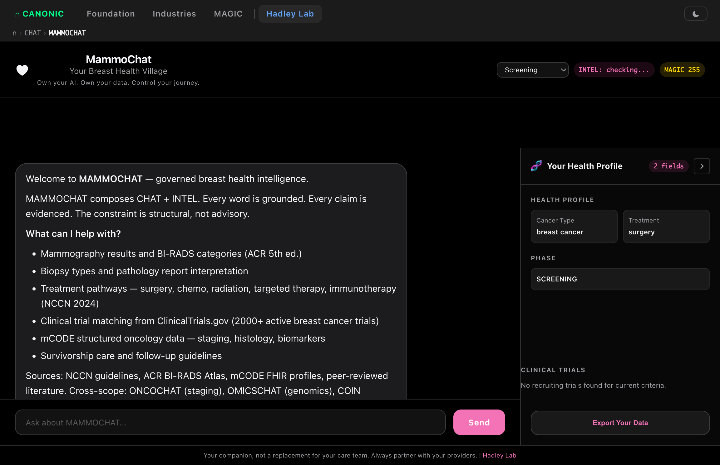Click the Send button
Image resolution: width=720 pixels, height=465 pixels.
[x=479, y=422]
